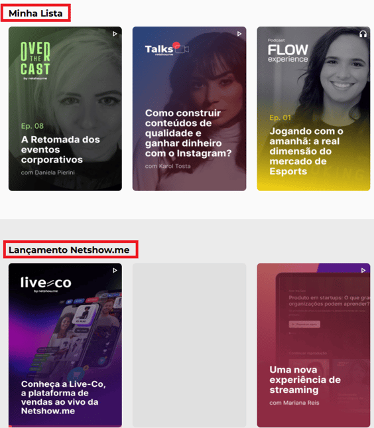The height and width of the screenshot is (428, 374).
Task: Open Uma nova experiência de streaming
Action: (305, 380)
